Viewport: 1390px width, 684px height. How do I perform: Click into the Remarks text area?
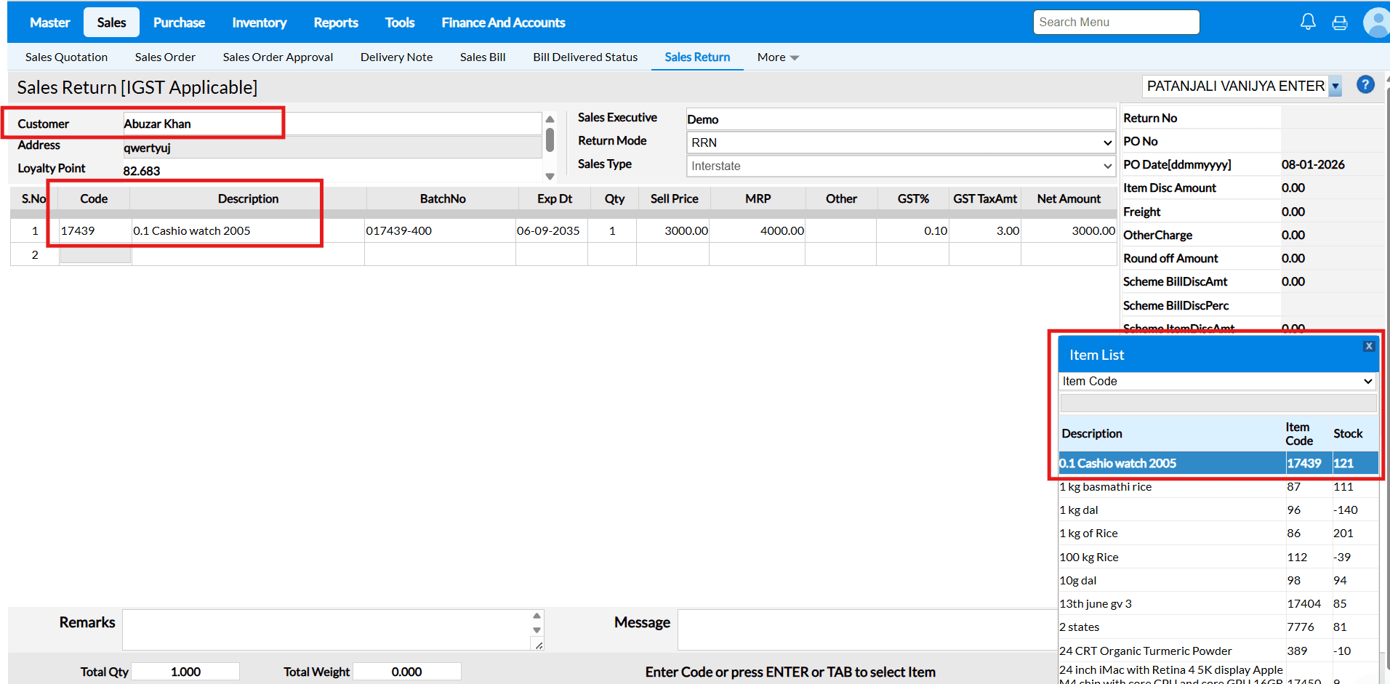point(327,629)
